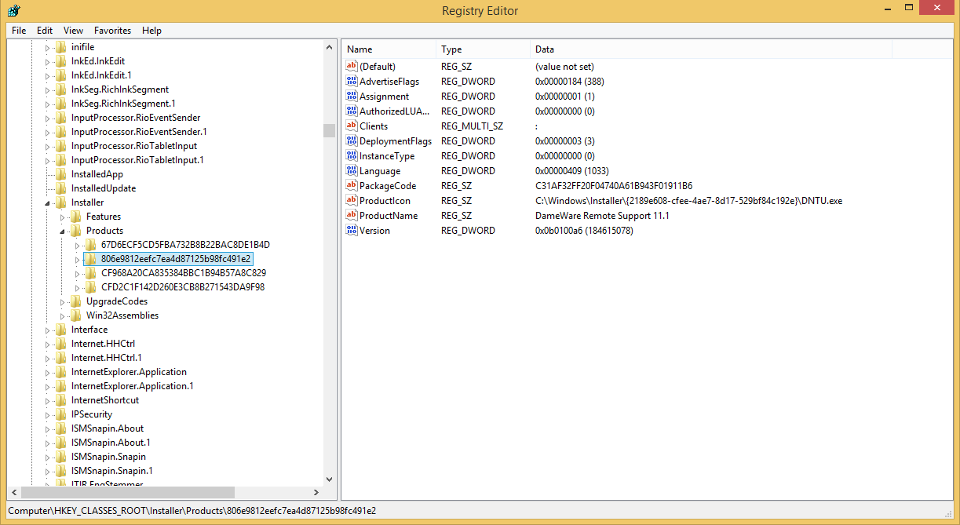The height and width of the screenshot is (525, 960).
Task: Click the AdvertiseFlags DWORD icon
Action: tap(352, 82)
